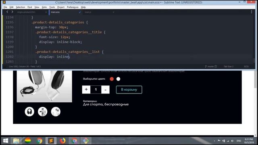258x145 pixels.
Task: Click line number 1199 in the gutter
Action: point(10,42)
